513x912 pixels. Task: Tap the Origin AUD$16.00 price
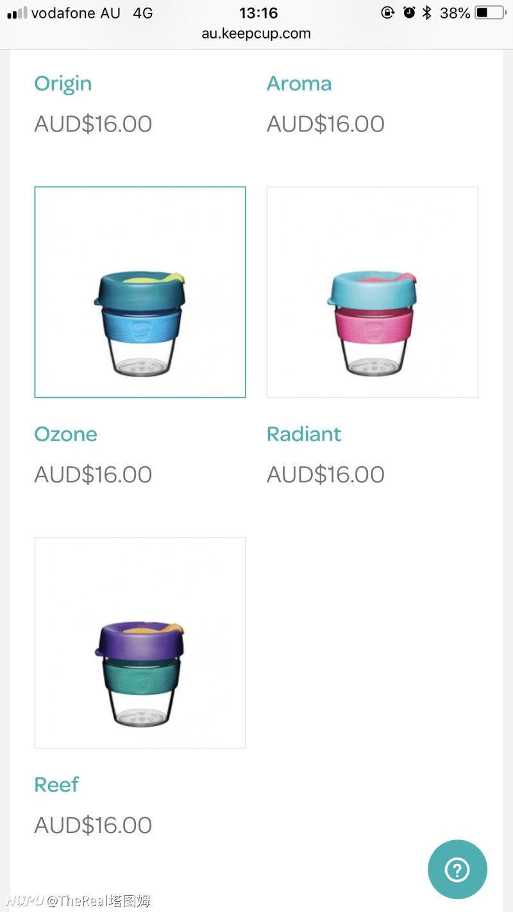93,124
